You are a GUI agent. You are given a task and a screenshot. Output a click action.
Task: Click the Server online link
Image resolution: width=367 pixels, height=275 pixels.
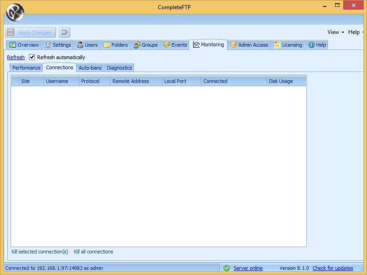coord(248,268)
